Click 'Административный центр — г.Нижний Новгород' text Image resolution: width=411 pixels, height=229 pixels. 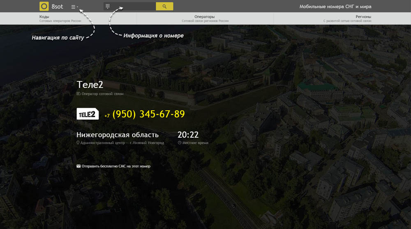(122, 143)
